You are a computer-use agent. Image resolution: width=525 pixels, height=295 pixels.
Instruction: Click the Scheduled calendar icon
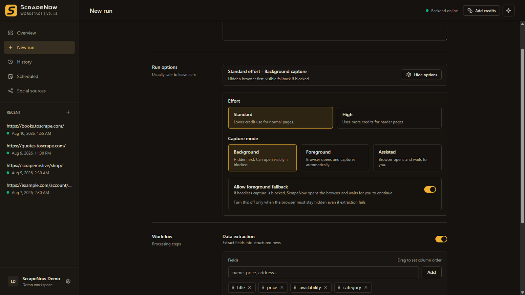10,76
